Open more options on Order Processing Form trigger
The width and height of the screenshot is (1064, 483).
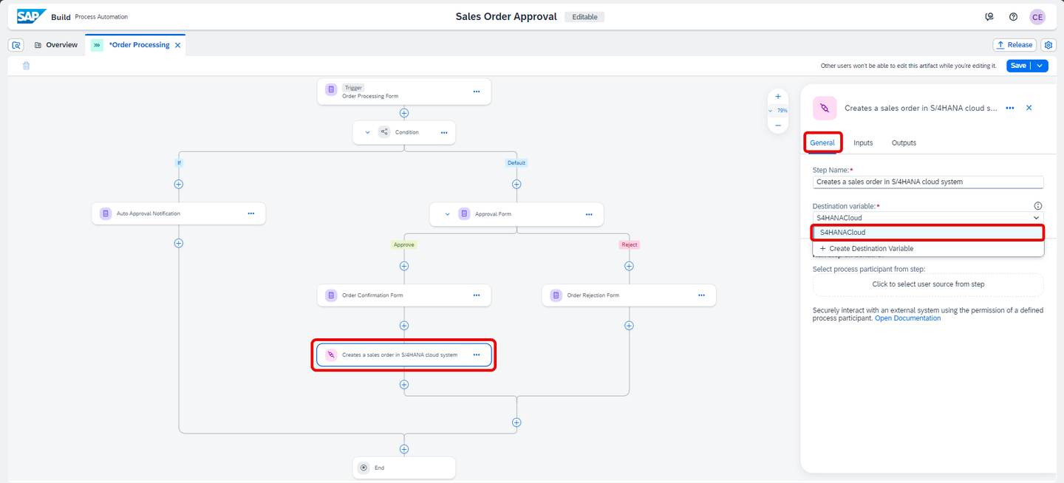coord(477,92)
